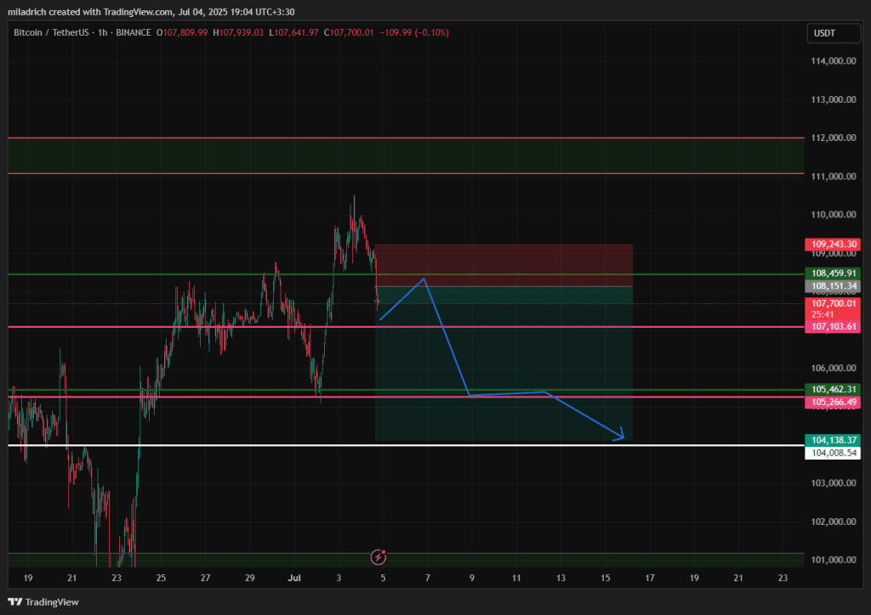Click the blue arrowhead ending the projection path
This screenshot has width=871, height=615.
pos(620,437)
